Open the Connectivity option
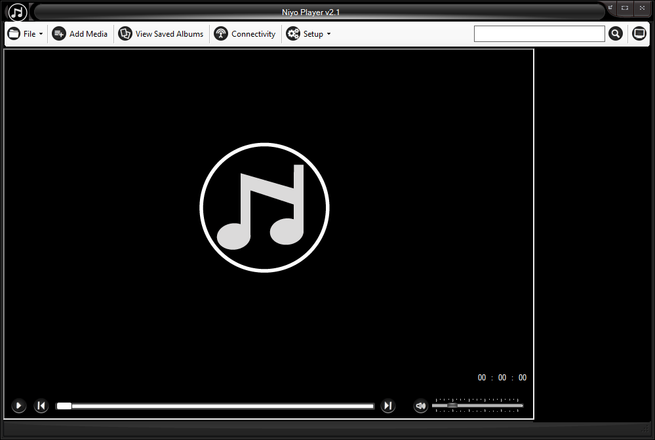The width and height of the screenshot is (655, 440). [x=253, y=34]
